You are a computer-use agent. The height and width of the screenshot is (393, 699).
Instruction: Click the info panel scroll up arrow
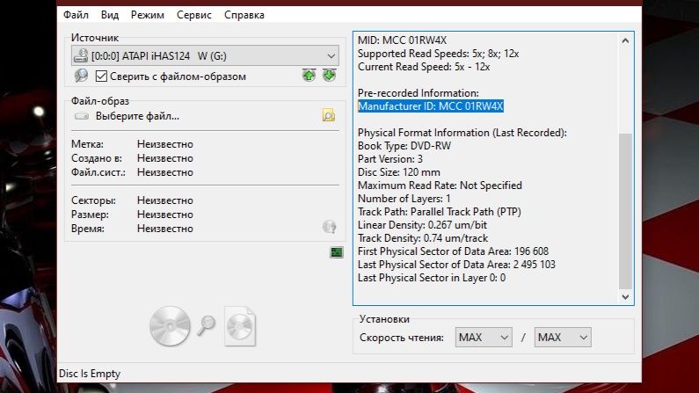coord(625,40)
